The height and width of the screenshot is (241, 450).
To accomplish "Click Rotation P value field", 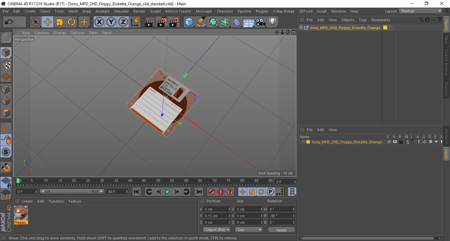I will click(282, 216).
